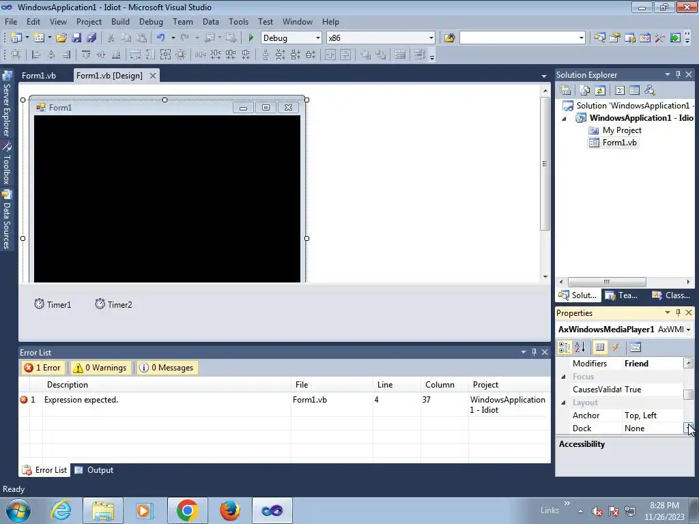Open the AxWindowsMediaPlayer1 object selector dropdown
This screenshot has height=524, width=699.
tap(688, 330)
